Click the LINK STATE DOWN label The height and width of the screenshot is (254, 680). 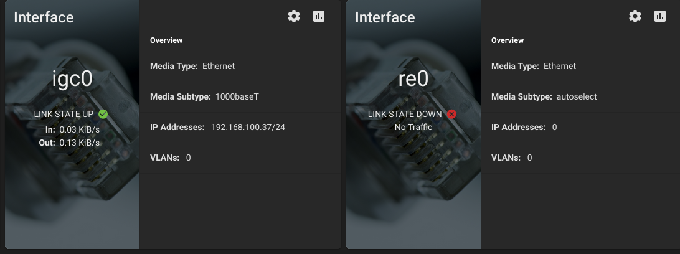tap(405, 114)
